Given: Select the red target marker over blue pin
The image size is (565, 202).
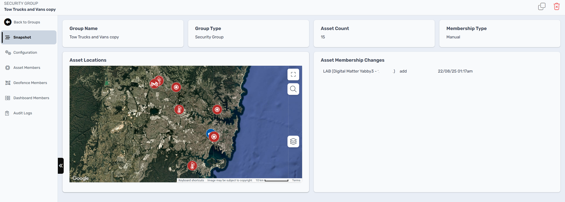Looking at the screenshot, I should click(x=214, y=137).
